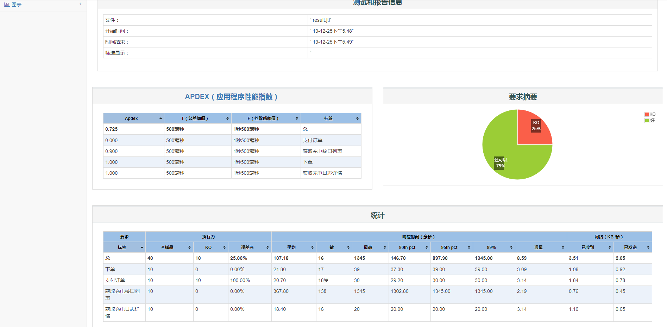
Task: Collapse the 图表 sidebar chevron
Action: pos(81,4)
